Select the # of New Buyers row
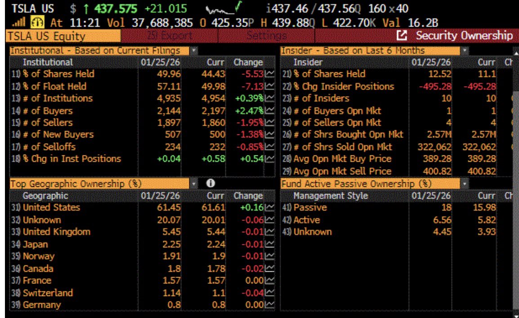 point(142,135)
